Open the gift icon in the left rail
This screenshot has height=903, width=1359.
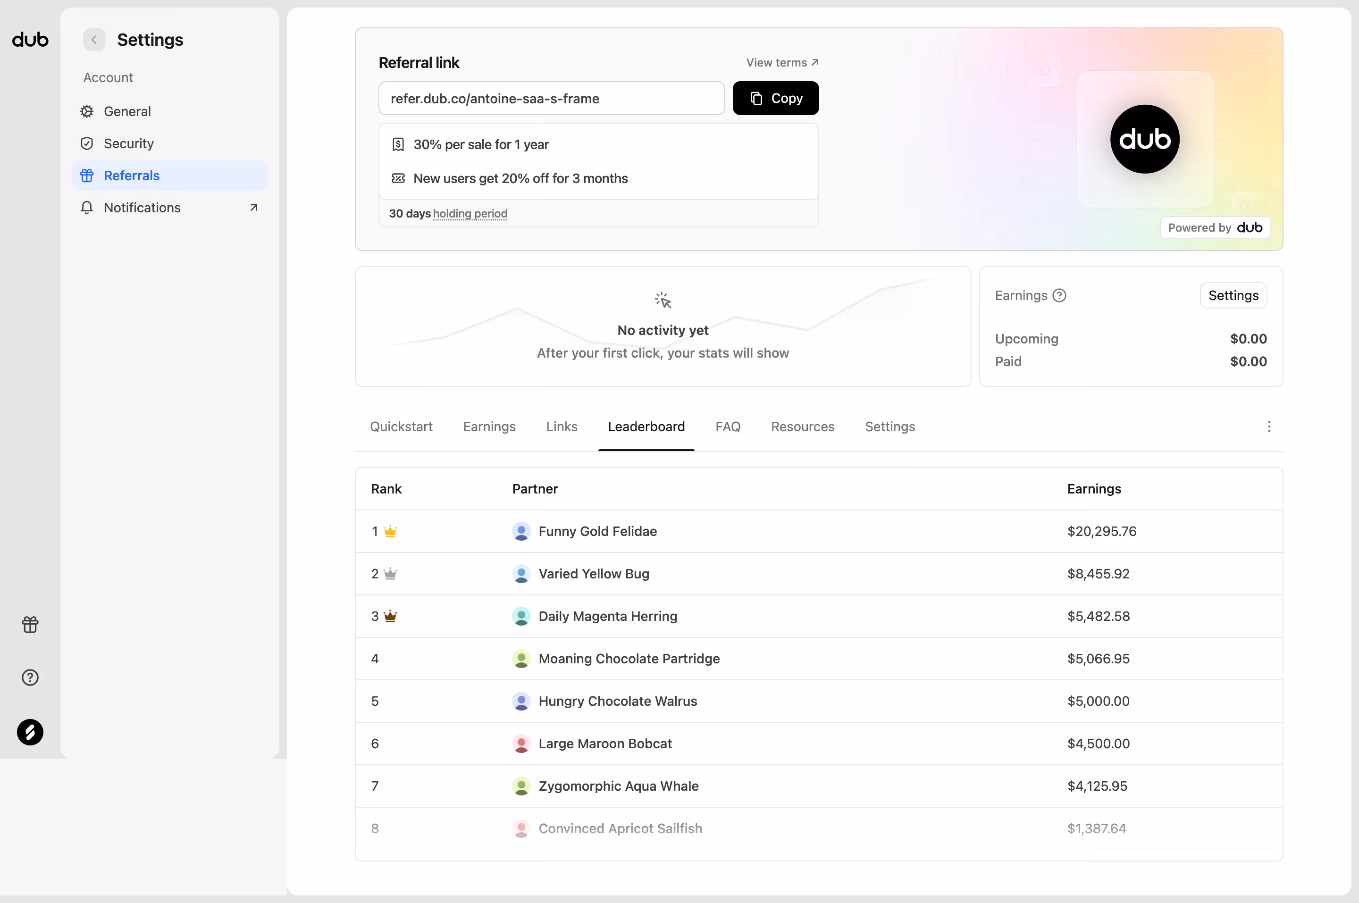[30, 624]
